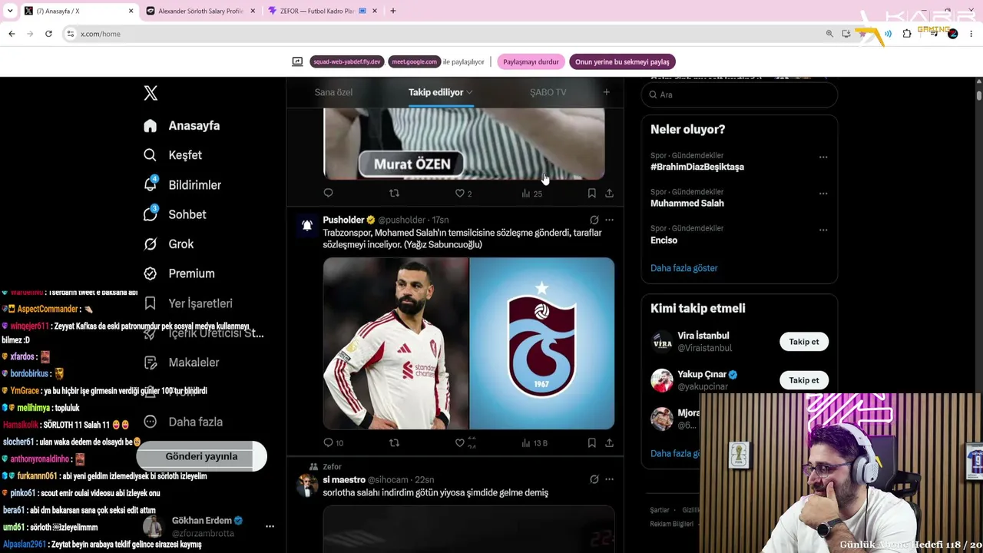Open the Premium page
The width and height of the screenshot is (983, 553).
click(x=179, y=273)
